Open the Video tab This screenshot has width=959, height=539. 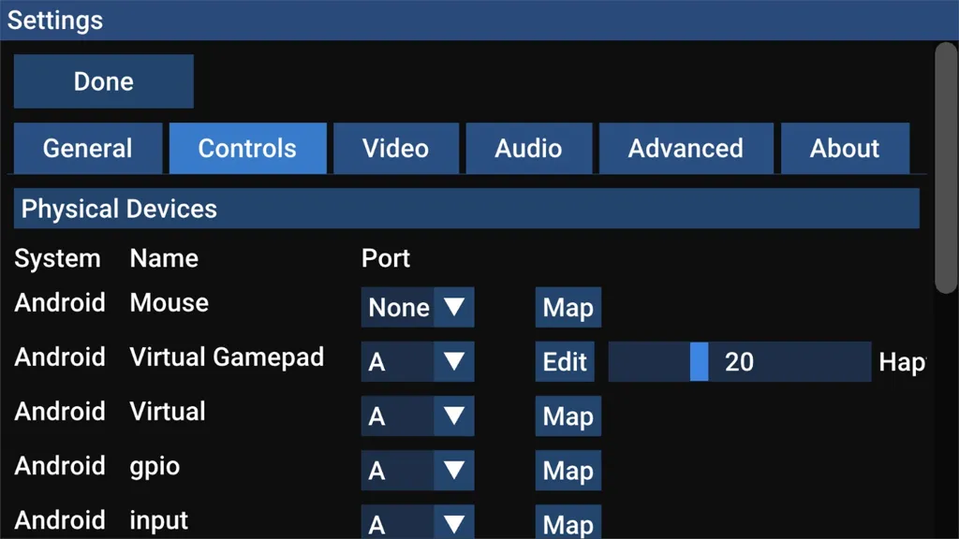pos(396,149)
